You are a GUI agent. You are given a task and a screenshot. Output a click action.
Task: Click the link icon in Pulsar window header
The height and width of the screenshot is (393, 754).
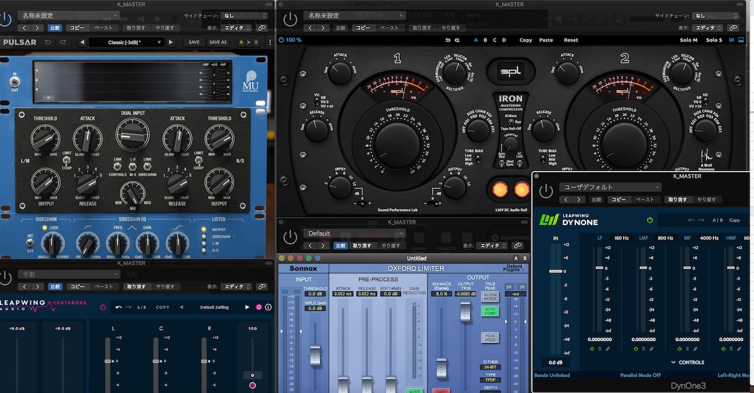click(x=262, y=28)
